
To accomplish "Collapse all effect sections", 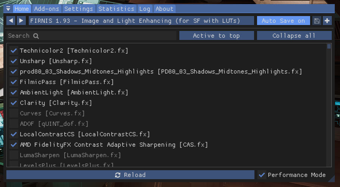I will point(294,36).
